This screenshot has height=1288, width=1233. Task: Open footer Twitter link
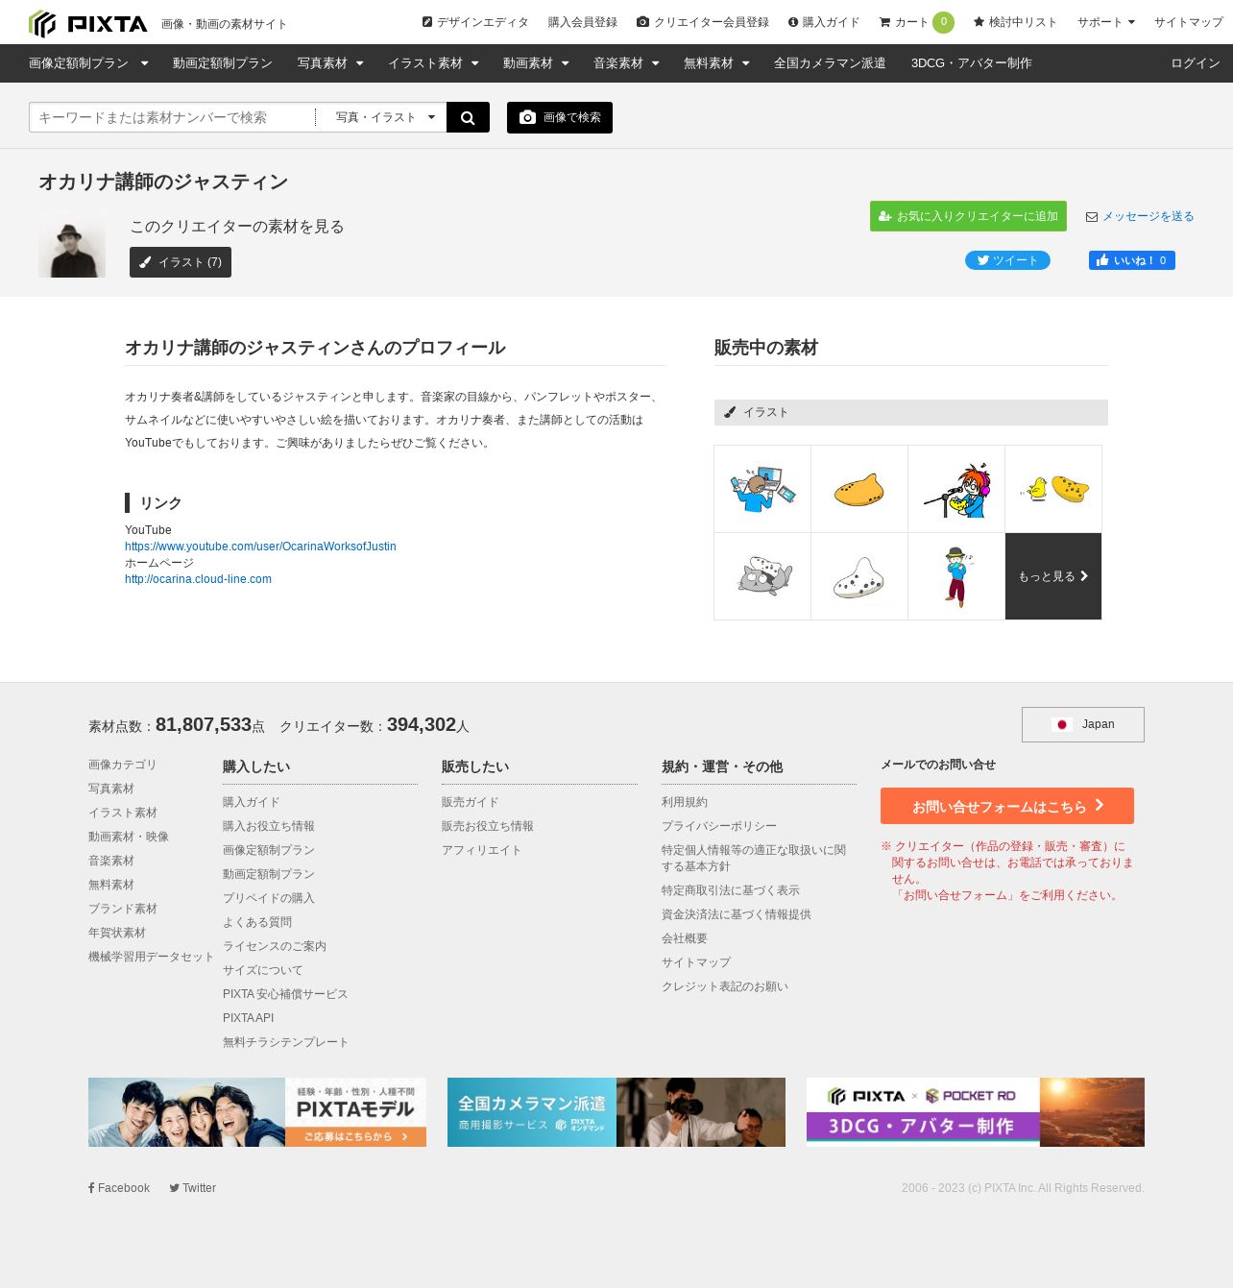(x=193, y=1188)
